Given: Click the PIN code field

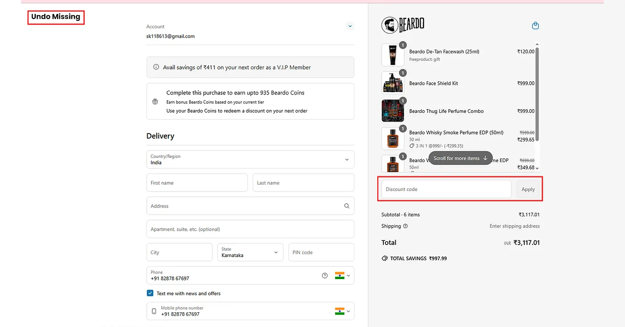Looking at the screenshot, I should (321, 252).
